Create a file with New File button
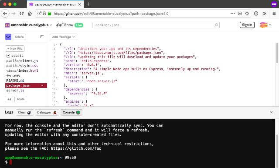279x168 pixels. point(15,48)
